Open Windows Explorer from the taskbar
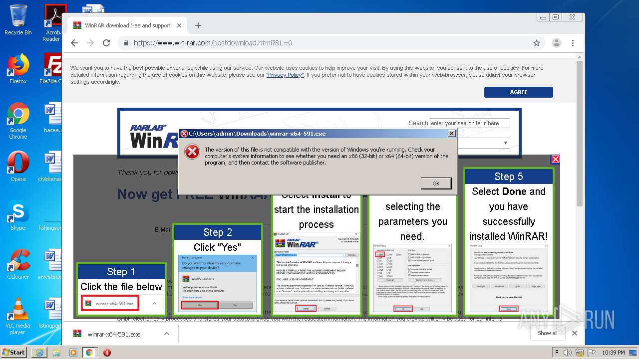Viewport: 639px width, 359px height. 56,353
